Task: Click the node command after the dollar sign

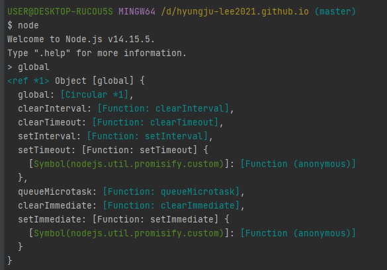Action: [x=28, y=25]
